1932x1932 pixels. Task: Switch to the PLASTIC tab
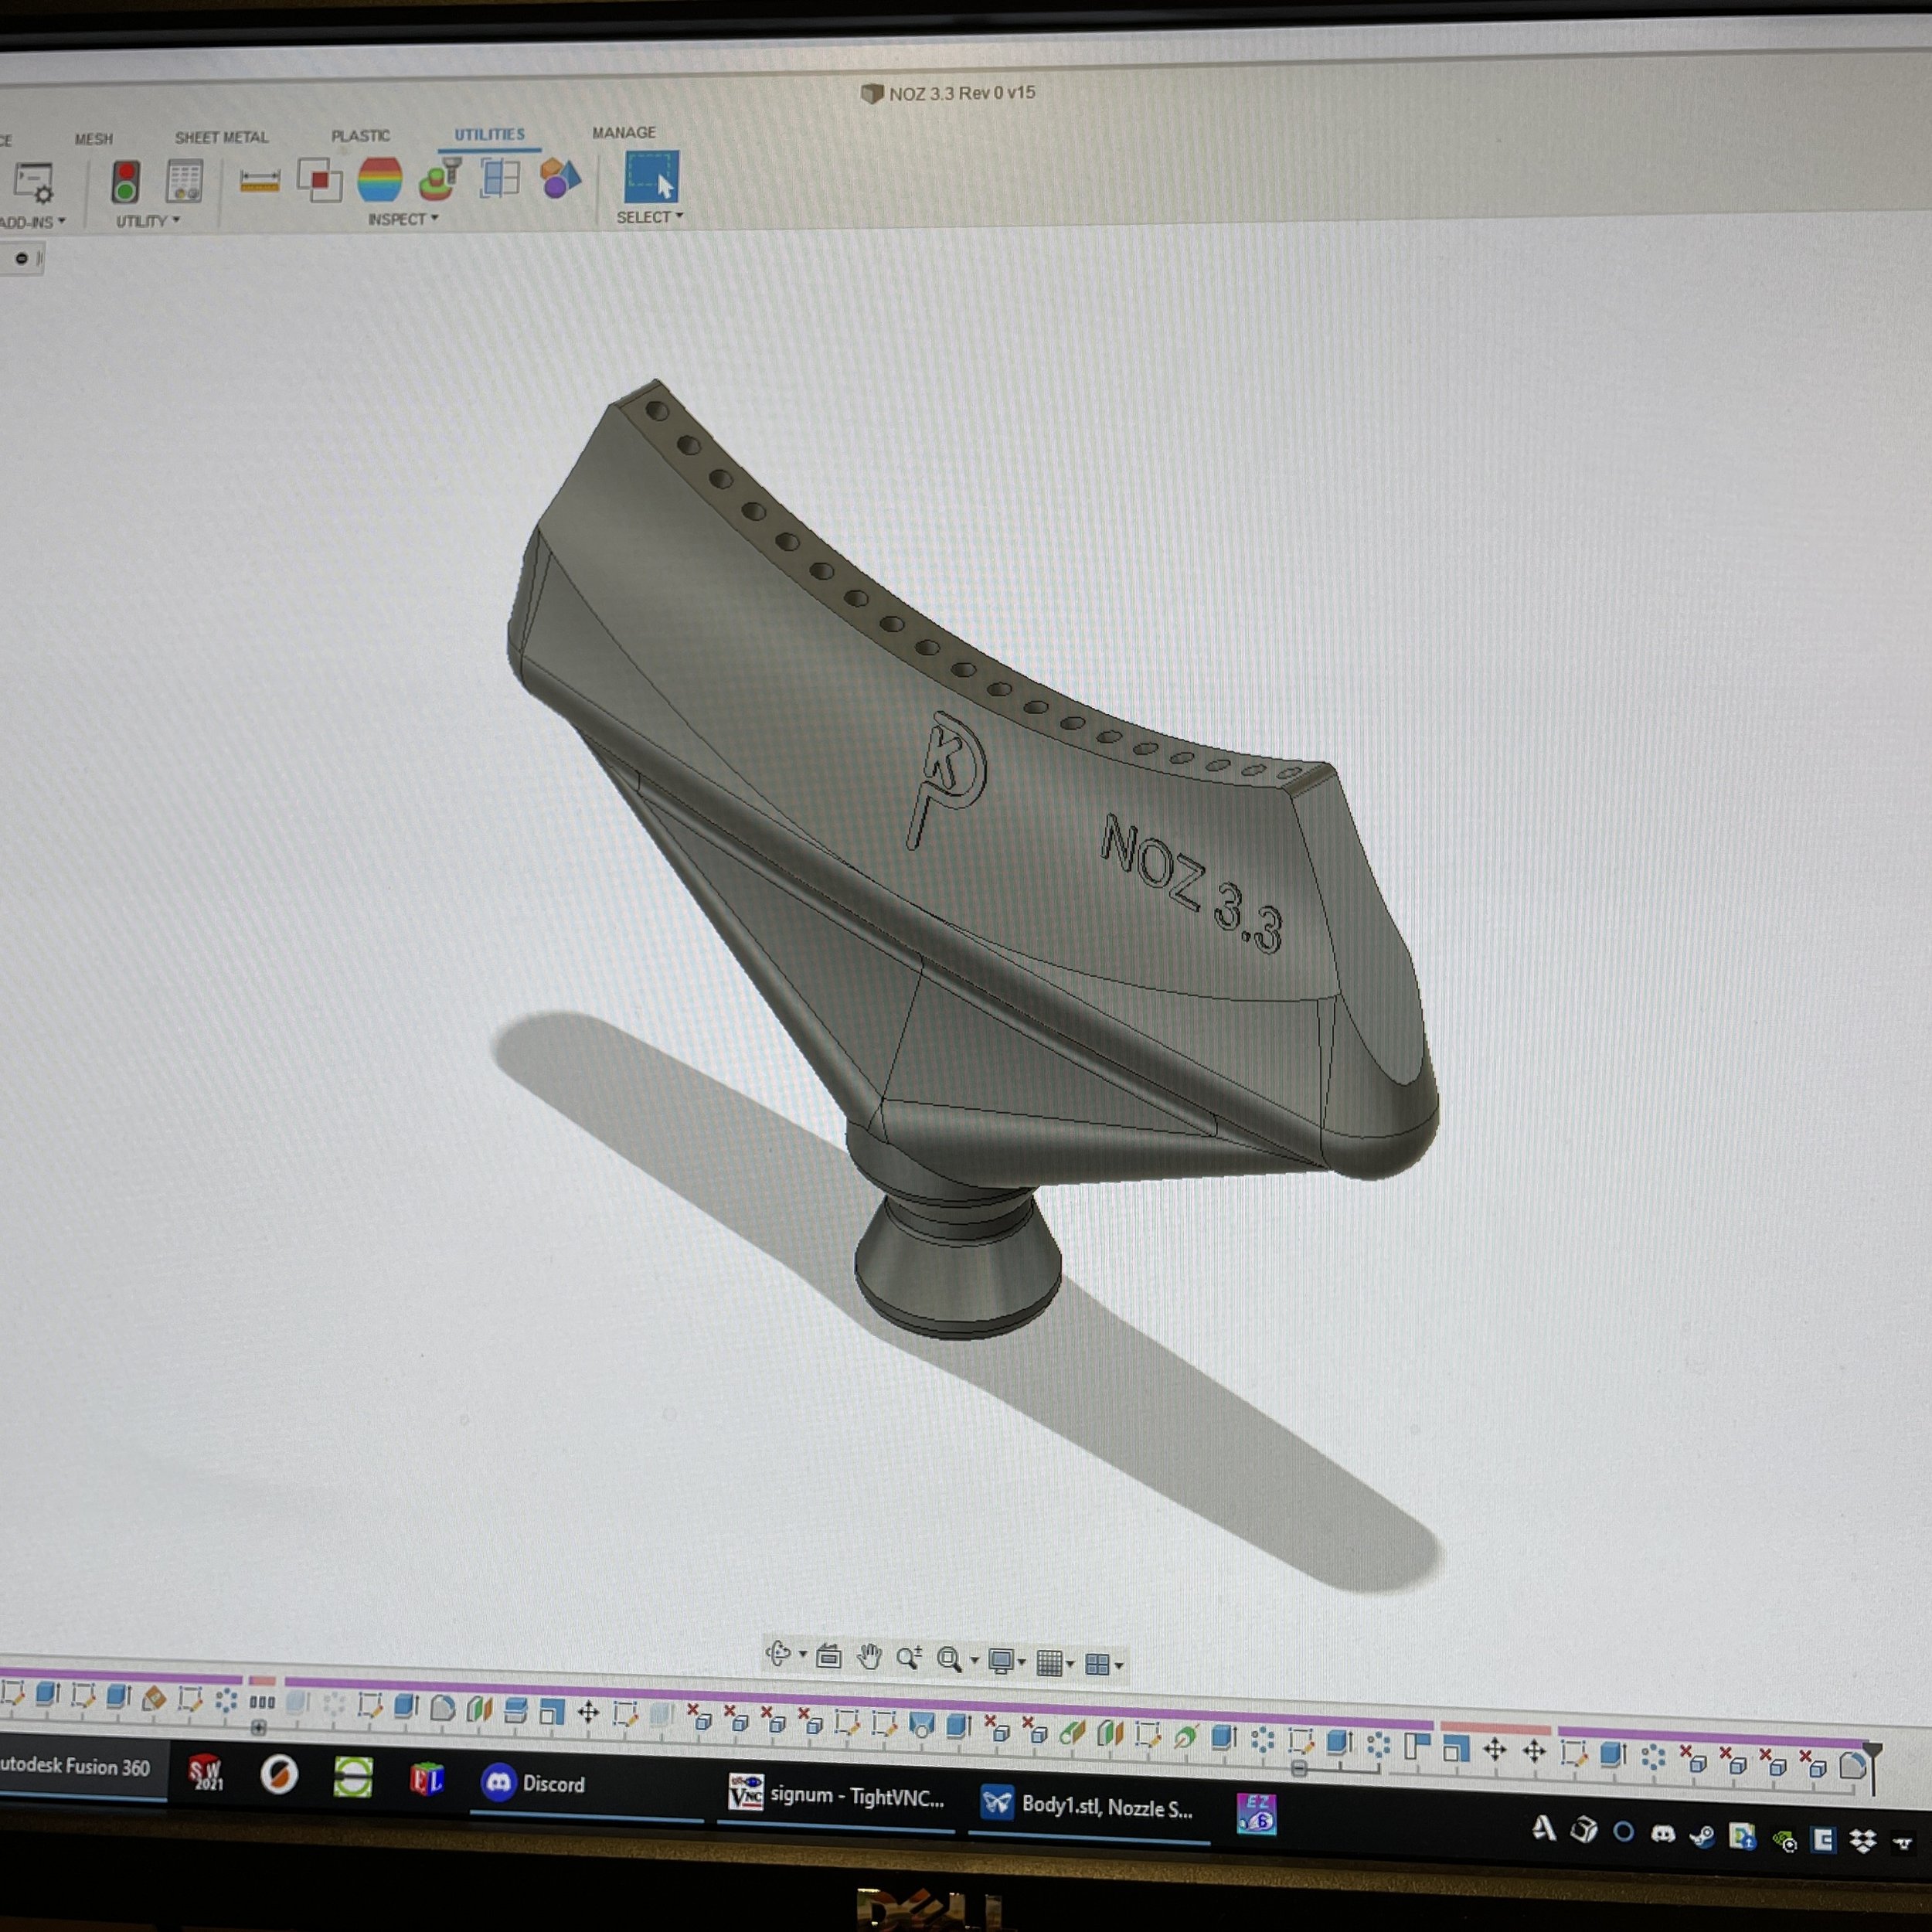pos(361,135)
